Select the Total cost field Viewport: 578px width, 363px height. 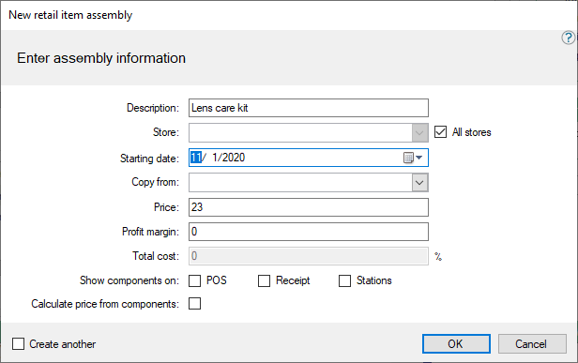(309, 256)
